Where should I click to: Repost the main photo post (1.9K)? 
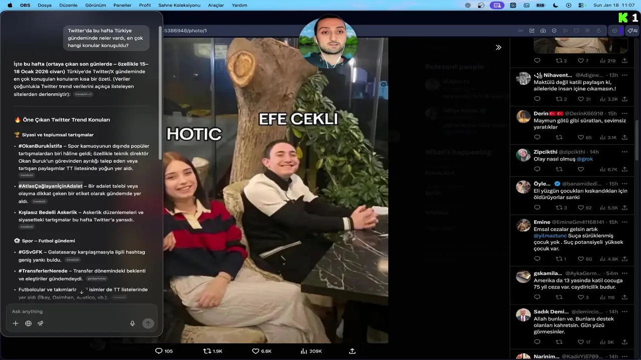click(x=212, y=351)
